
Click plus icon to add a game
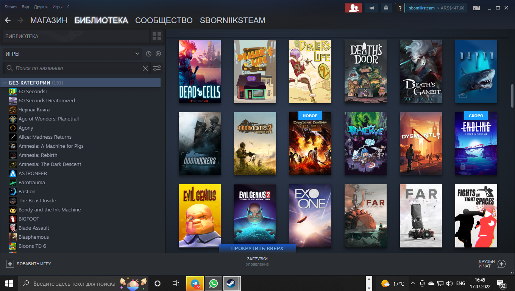coord(10,264)
